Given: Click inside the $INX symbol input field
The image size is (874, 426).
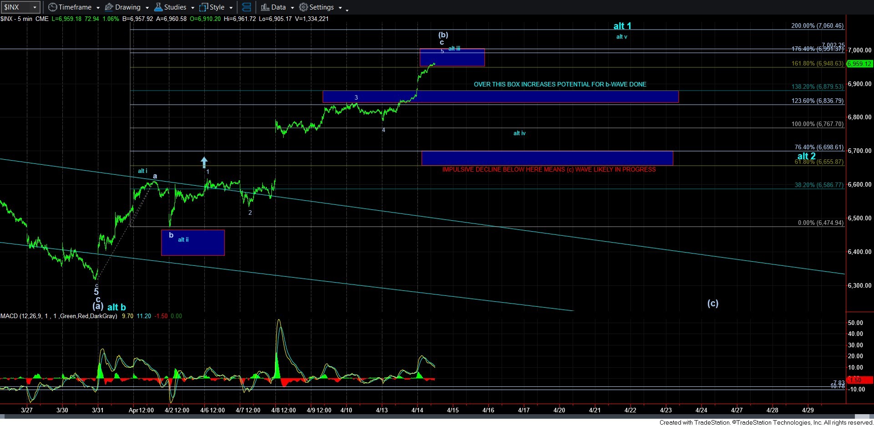Looking at the screenshot, I should [16, 7].
